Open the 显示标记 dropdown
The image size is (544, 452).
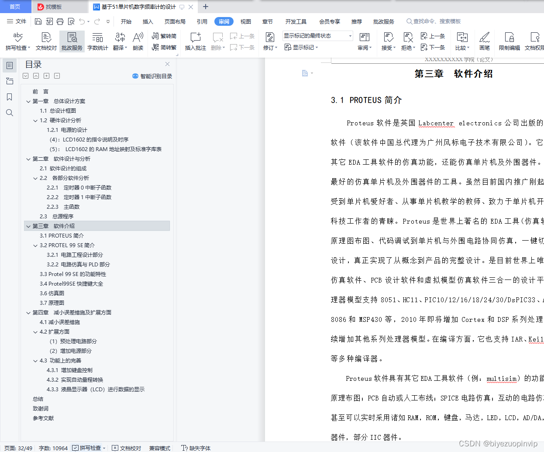(301, 47)
